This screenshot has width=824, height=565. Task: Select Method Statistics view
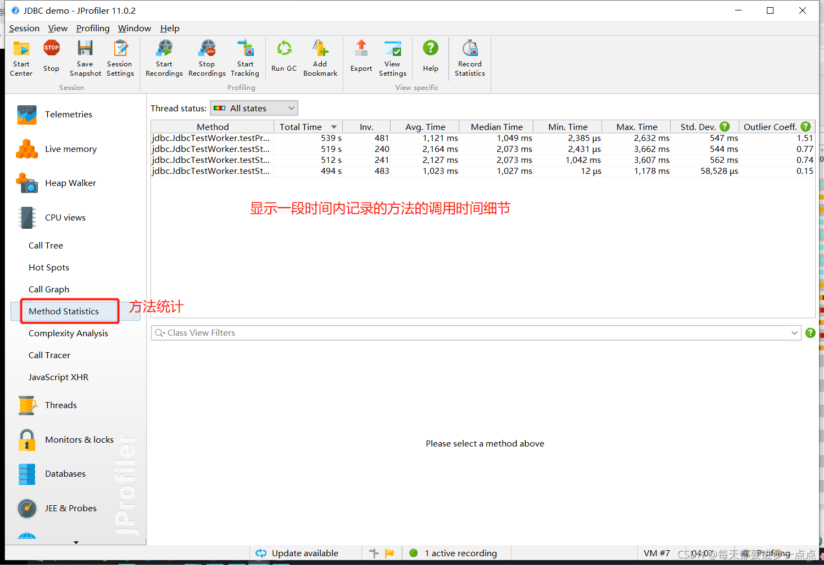click(x=64, y=312)
